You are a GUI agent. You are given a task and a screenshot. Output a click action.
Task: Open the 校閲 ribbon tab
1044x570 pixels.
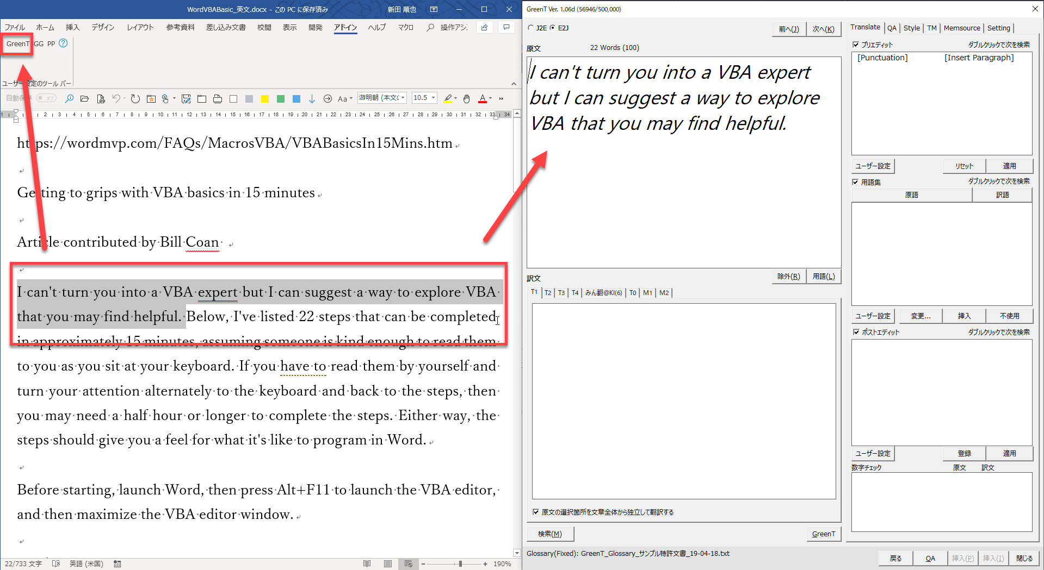point(264,27)
